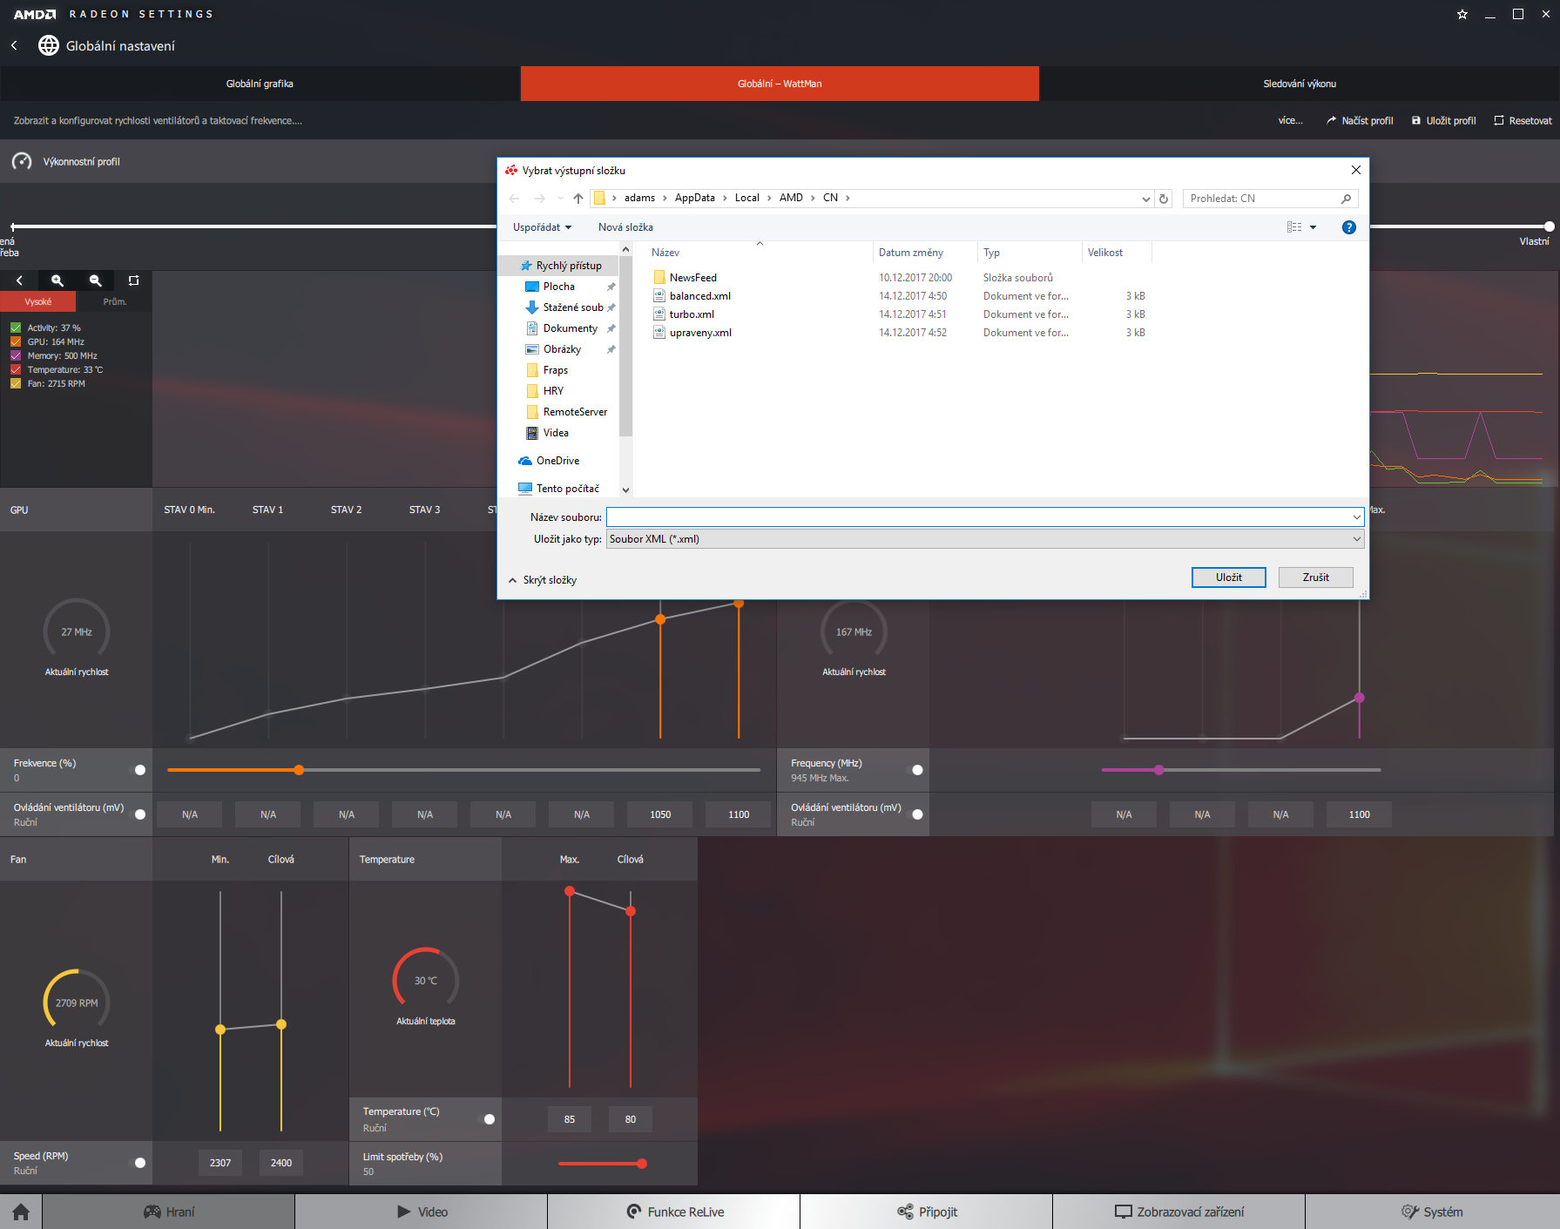Toggle the Activity graph checkbox

(16, 328)
